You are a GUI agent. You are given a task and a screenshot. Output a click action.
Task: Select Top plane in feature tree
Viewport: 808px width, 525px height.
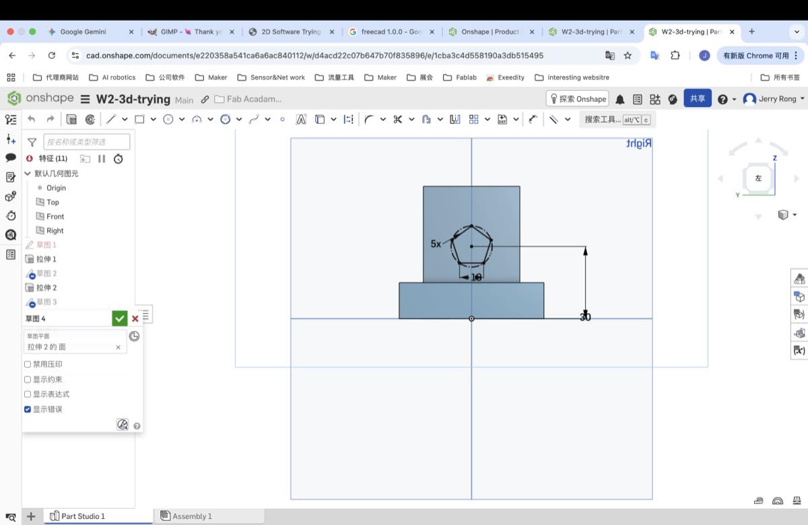tap(53, 202)
